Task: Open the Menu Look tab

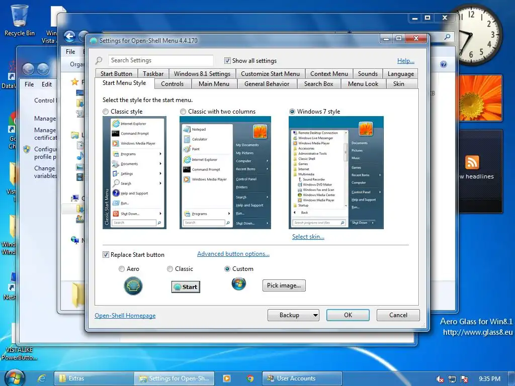Action: tap(363, 84)
